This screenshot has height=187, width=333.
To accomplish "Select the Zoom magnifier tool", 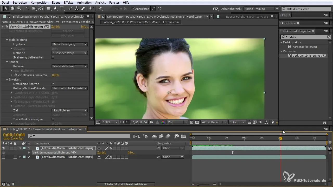I will point(19,9).
